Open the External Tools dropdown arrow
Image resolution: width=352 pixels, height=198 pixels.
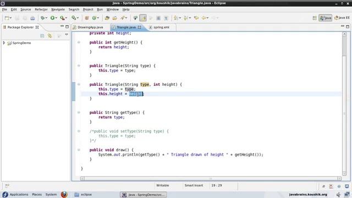point(78,18)
